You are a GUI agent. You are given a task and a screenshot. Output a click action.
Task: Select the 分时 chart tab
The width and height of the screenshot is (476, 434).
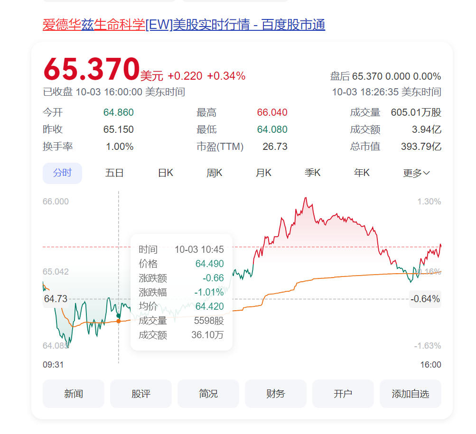click(62, 173)
